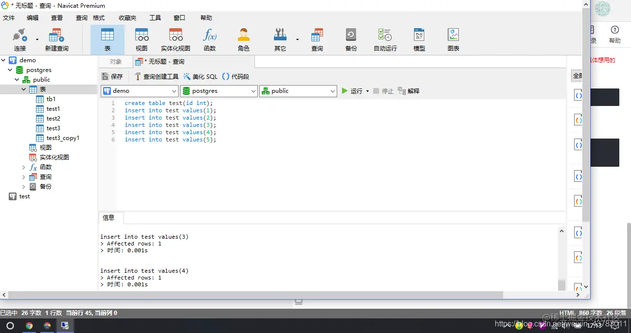Select table test2 in the tree
The width and height of the screenshot is (631, 333).
(54, 119)
